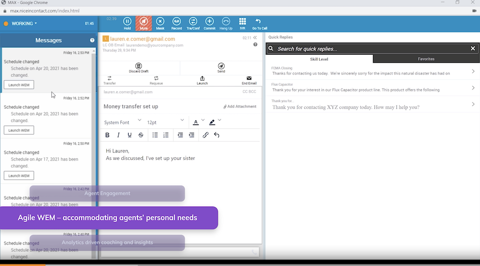The width and height of the screenshot is (480, 266).
Task: Click the Money transfer set up subject
Action: pos(131,106)
